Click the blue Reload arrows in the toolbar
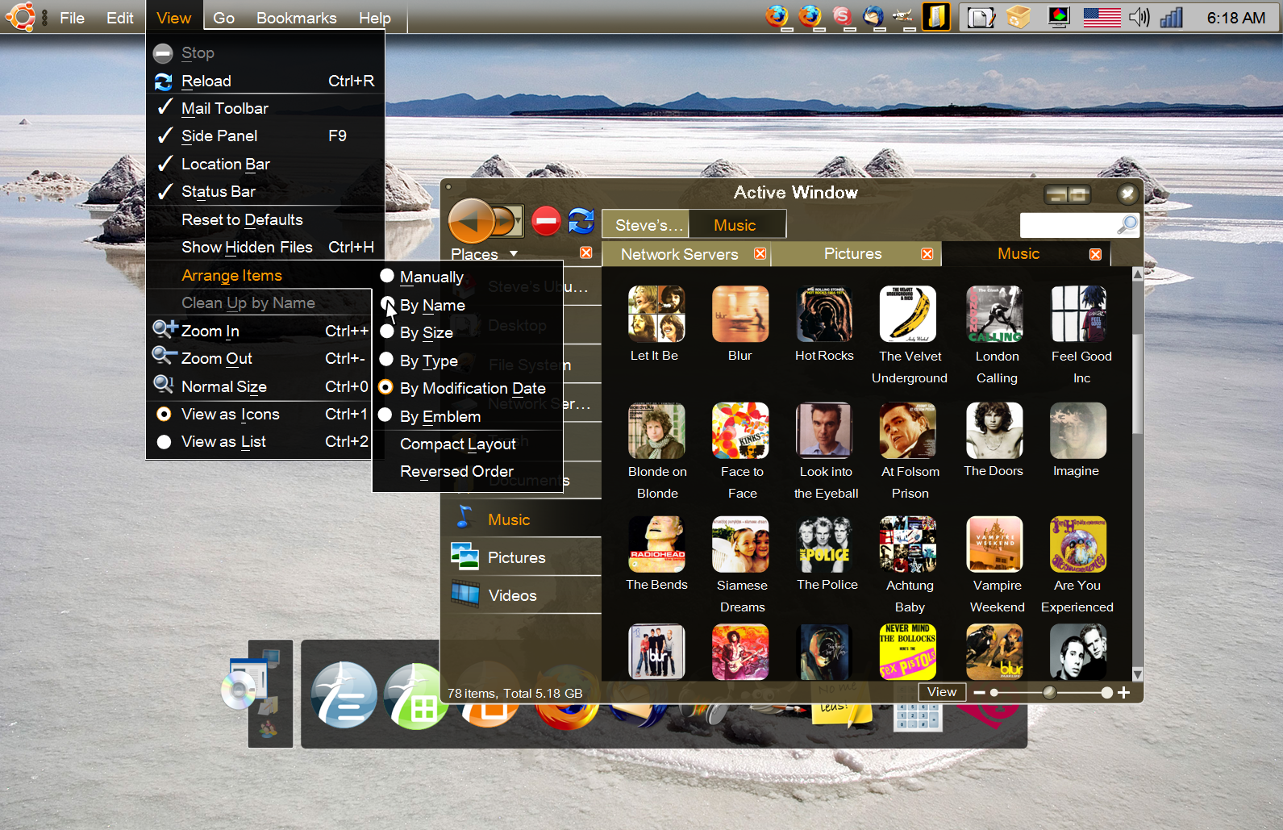Screen dimensions: 1283x830 pyautogui.click(x=581, y=220)
